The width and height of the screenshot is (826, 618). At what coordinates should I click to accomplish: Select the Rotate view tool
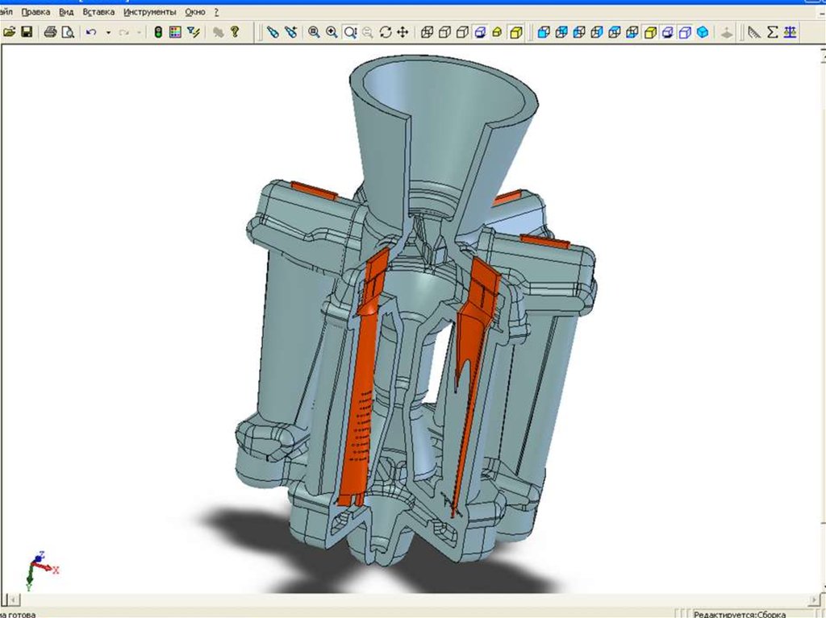coord(386,32)
